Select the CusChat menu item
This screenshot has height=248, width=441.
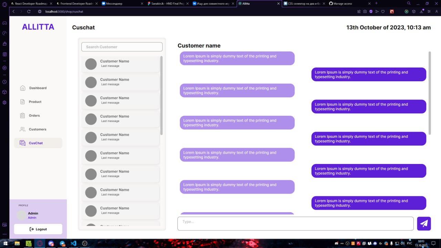(x=38, y=143)
